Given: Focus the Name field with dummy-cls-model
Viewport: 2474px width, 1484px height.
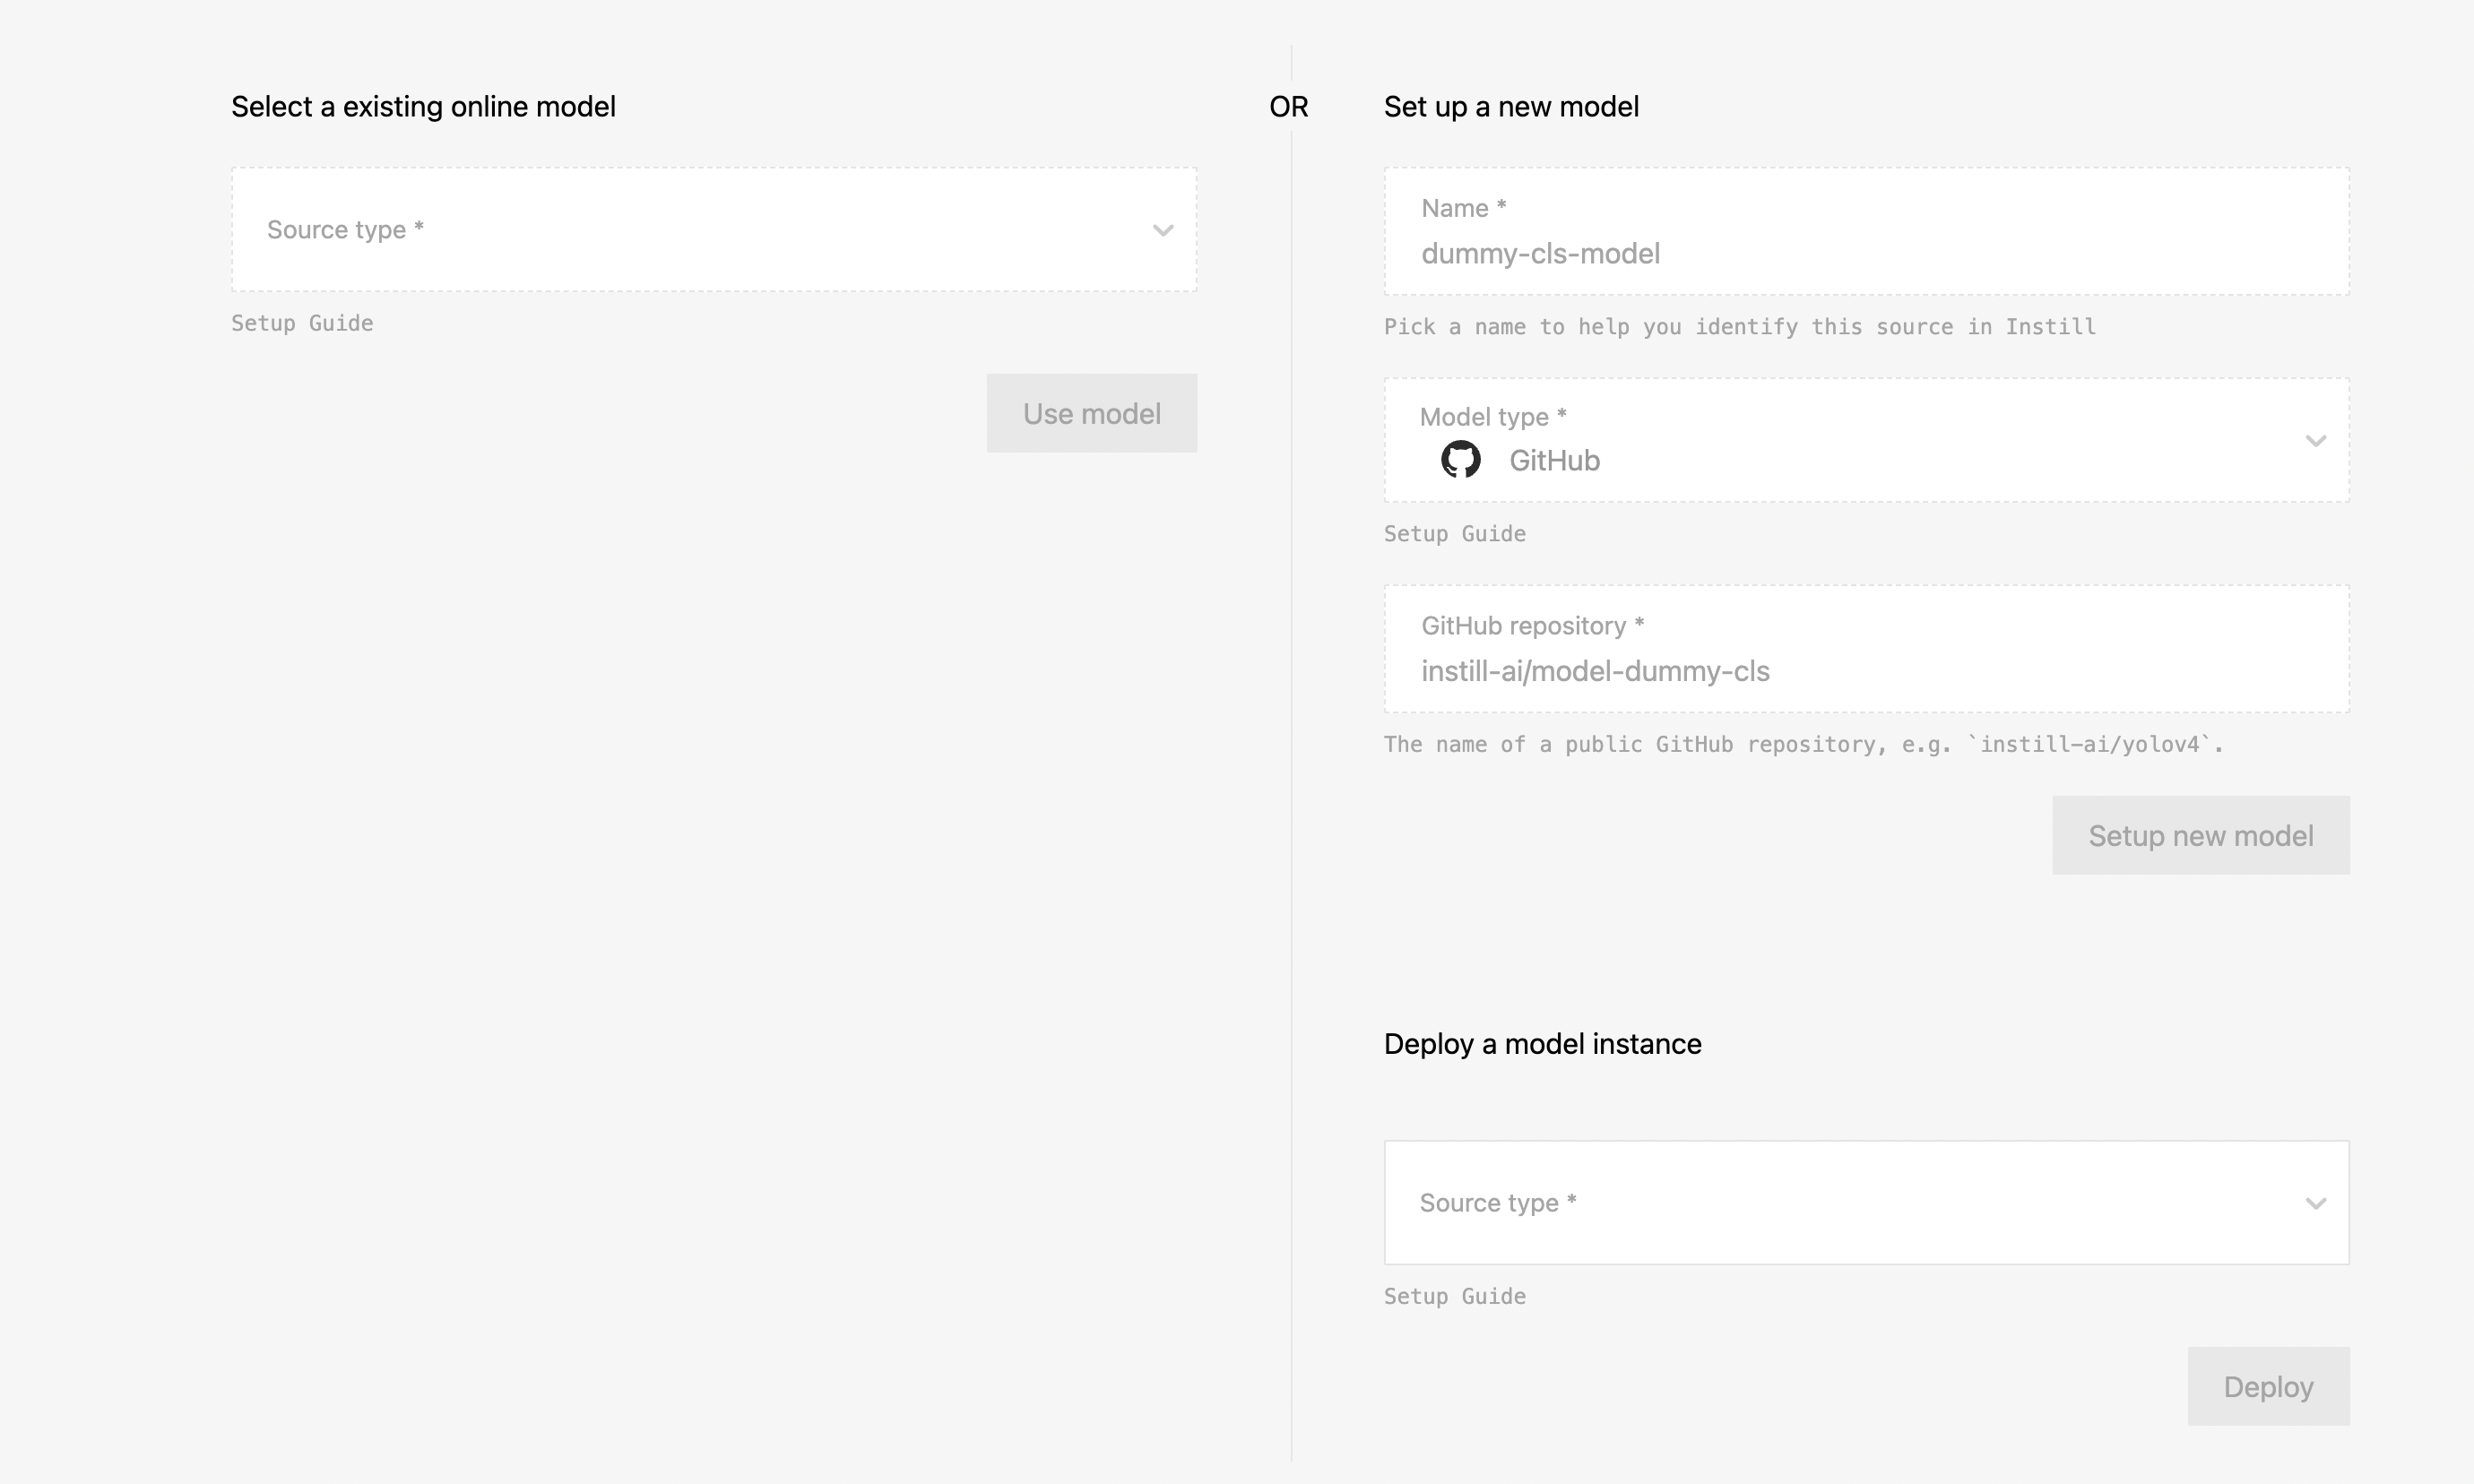Looking at the screenshot, I should click(x=1866, y=231).
